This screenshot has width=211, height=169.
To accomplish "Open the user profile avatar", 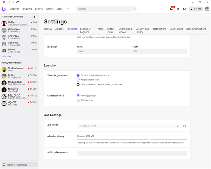I will (x=207, y=9).
